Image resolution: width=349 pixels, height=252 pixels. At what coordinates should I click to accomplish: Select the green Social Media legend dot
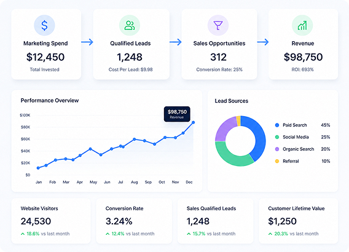277,137
